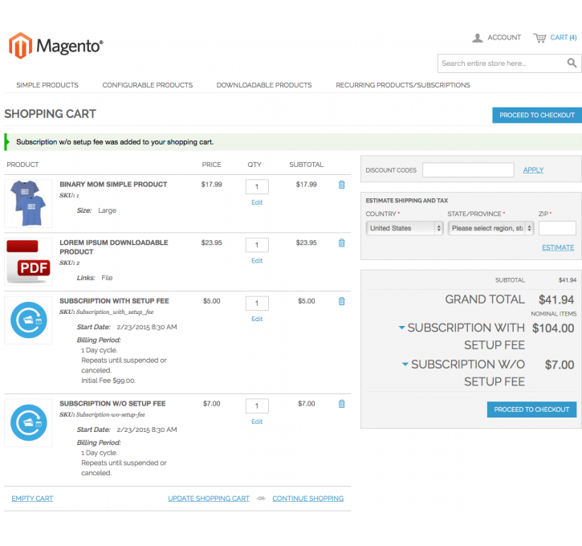Click Proceed to Checkout button below totals

(x=531, y=409)
